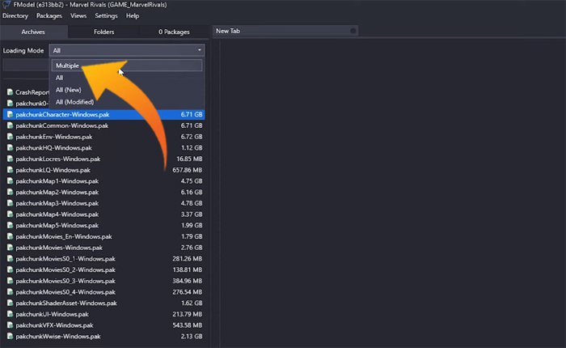Click the file icon beside pakchunkCharacter-Windows.pak
Image resolution: width=566 pixels, height=348 pixels.
(11, 115)
